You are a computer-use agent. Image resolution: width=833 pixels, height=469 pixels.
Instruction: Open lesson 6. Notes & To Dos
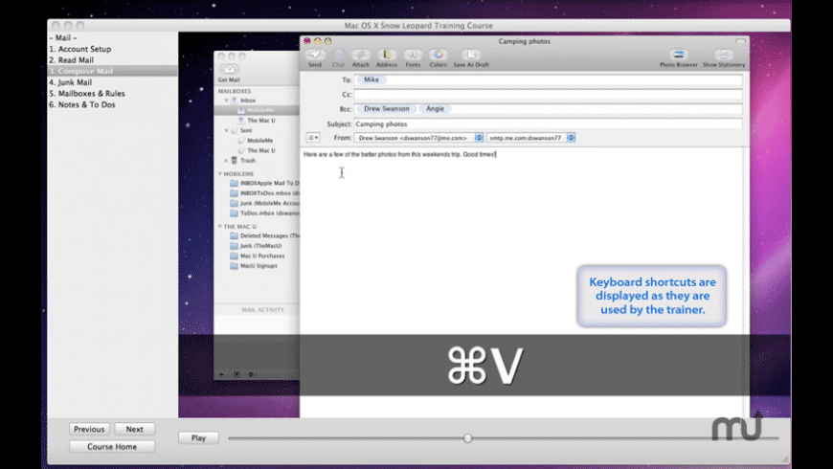81,104
